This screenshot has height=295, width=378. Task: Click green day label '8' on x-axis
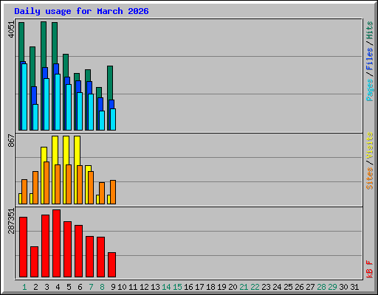102,287
